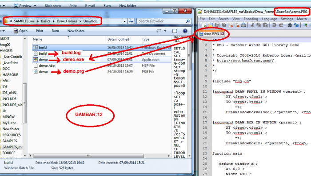Open the Edit menu in Notepad++

[211, 19]
